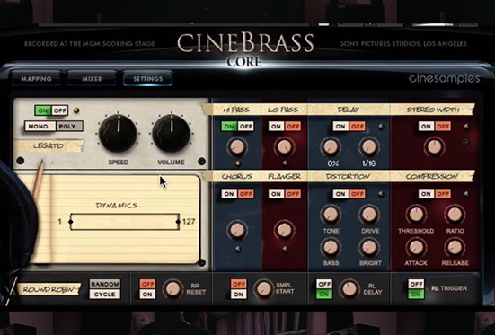Select Round Robin CYCLE mode

[x=105, y=295]
